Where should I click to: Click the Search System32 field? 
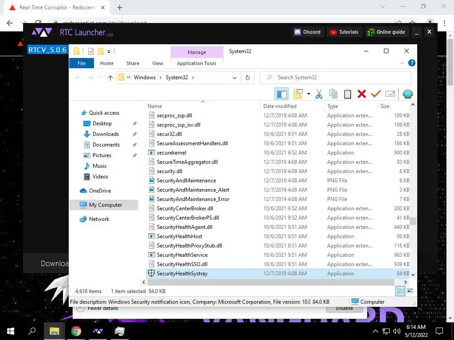(x=335, y=77)
